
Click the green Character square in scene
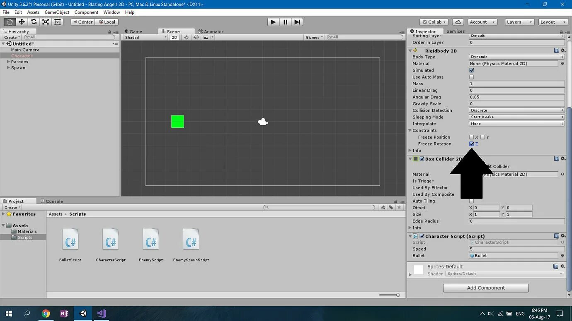point(177,122)
